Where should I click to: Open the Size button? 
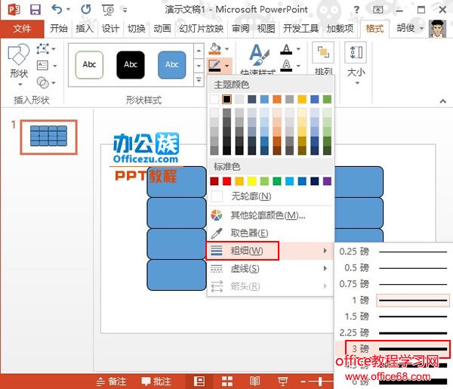(356, 63)
